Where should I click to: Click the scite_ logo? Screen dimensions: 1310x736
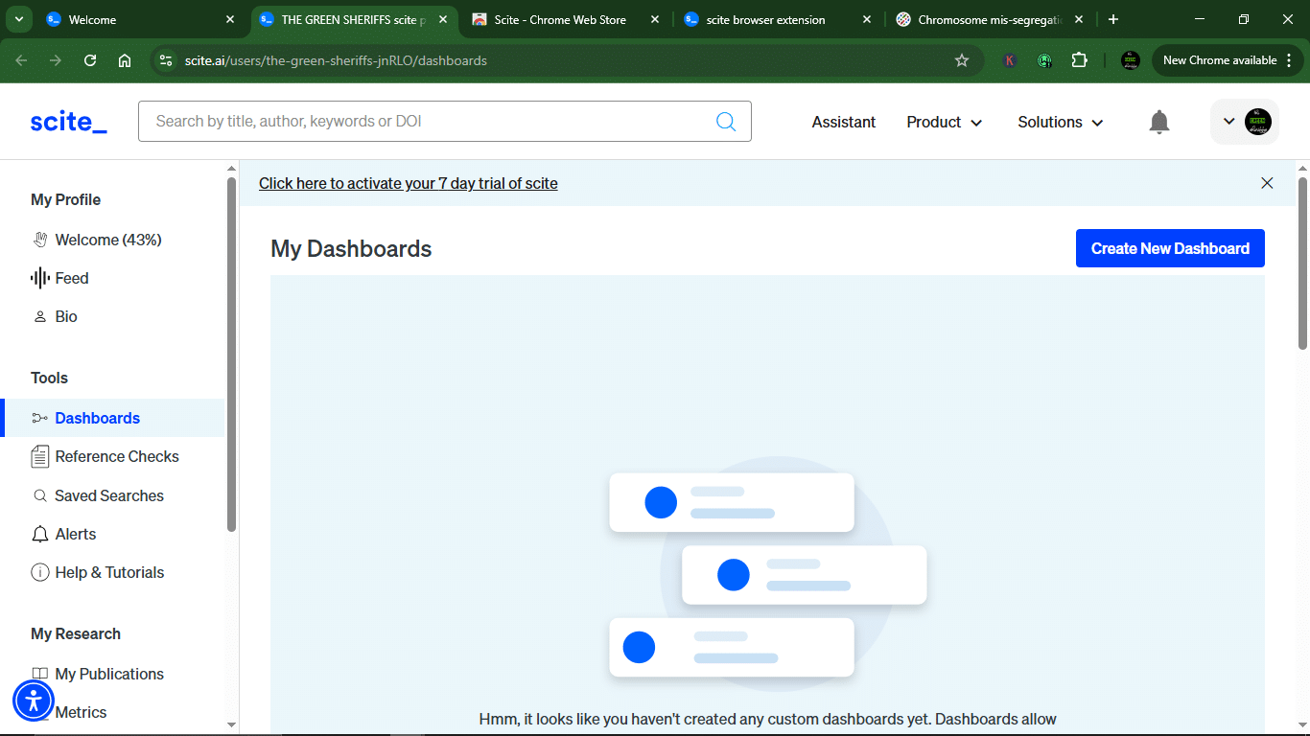[x=68, y=122]
